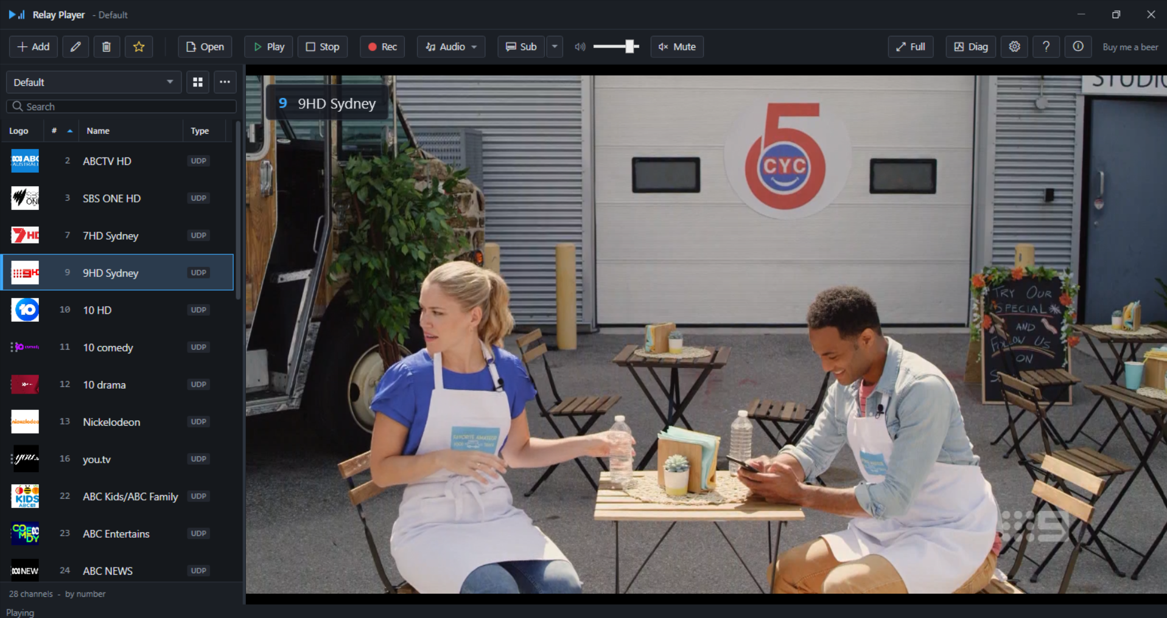Click the channel list scrollbar
The width and height of the screenshot is (1167, 618).
[238, 210]
